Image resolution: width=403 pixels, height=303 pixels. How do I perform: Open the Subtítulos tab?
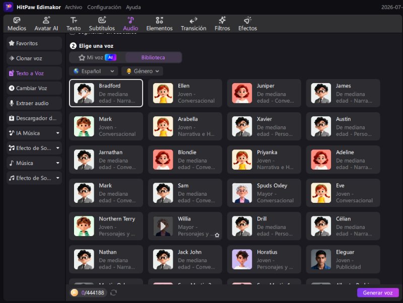(102, 24)
